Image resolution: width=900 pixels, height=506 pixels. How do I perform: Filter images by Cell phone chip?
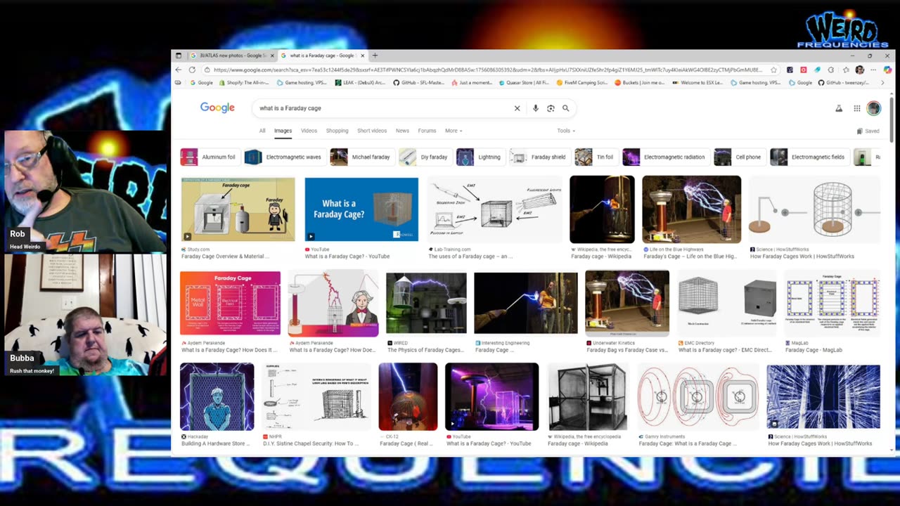(x=739, y=157)
